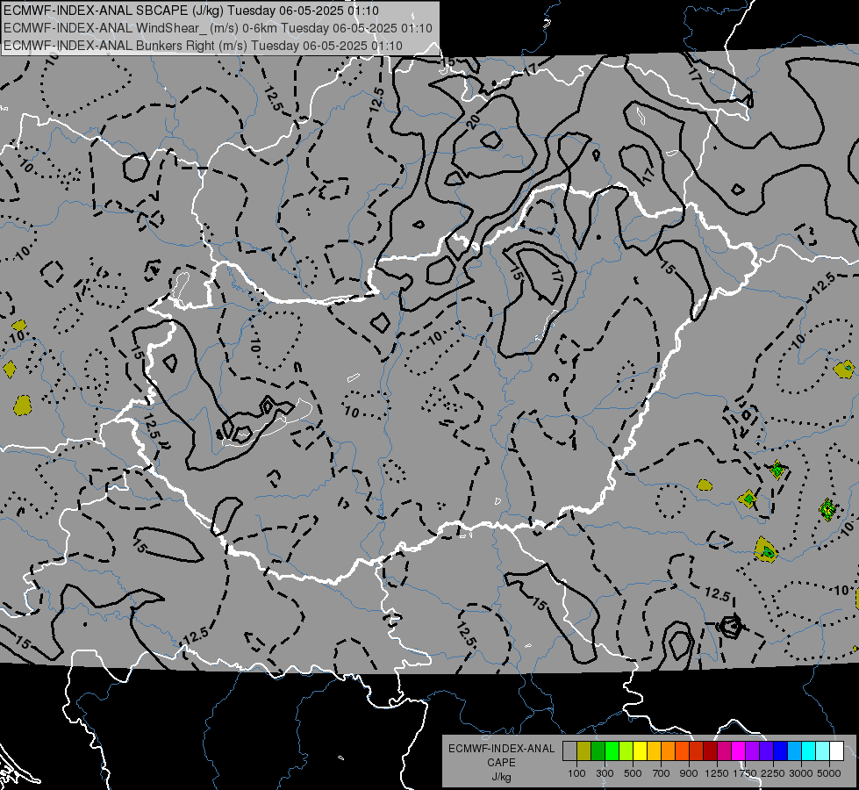Pick the pink-magenta swatch after 1250
The height and width of the screenshot is (790, 859).
(x=725, y=751)
